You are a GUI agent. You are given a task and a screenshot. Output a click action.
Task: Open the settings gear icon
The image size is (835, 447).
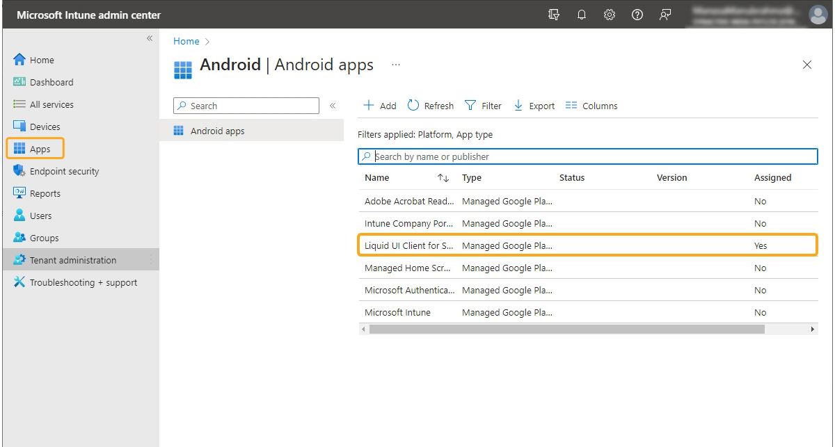610,15
